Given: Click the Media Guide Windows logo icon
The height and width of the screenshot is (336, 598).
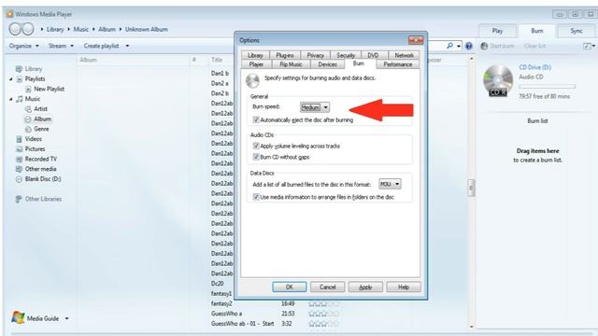Looking at the screenshot, I should [18, 317].
